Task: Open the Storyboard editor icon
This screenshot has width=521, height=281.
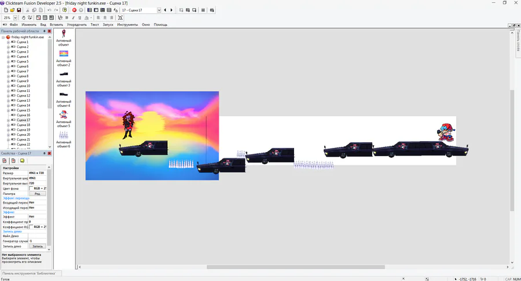Action: (x=90, y=10)
